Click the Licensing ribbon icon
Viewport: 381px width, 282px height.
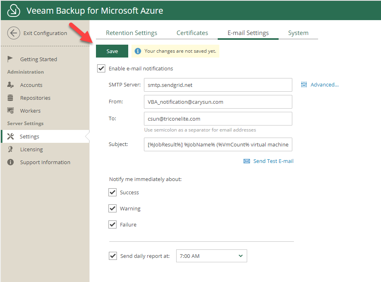[x=10, y=149]
